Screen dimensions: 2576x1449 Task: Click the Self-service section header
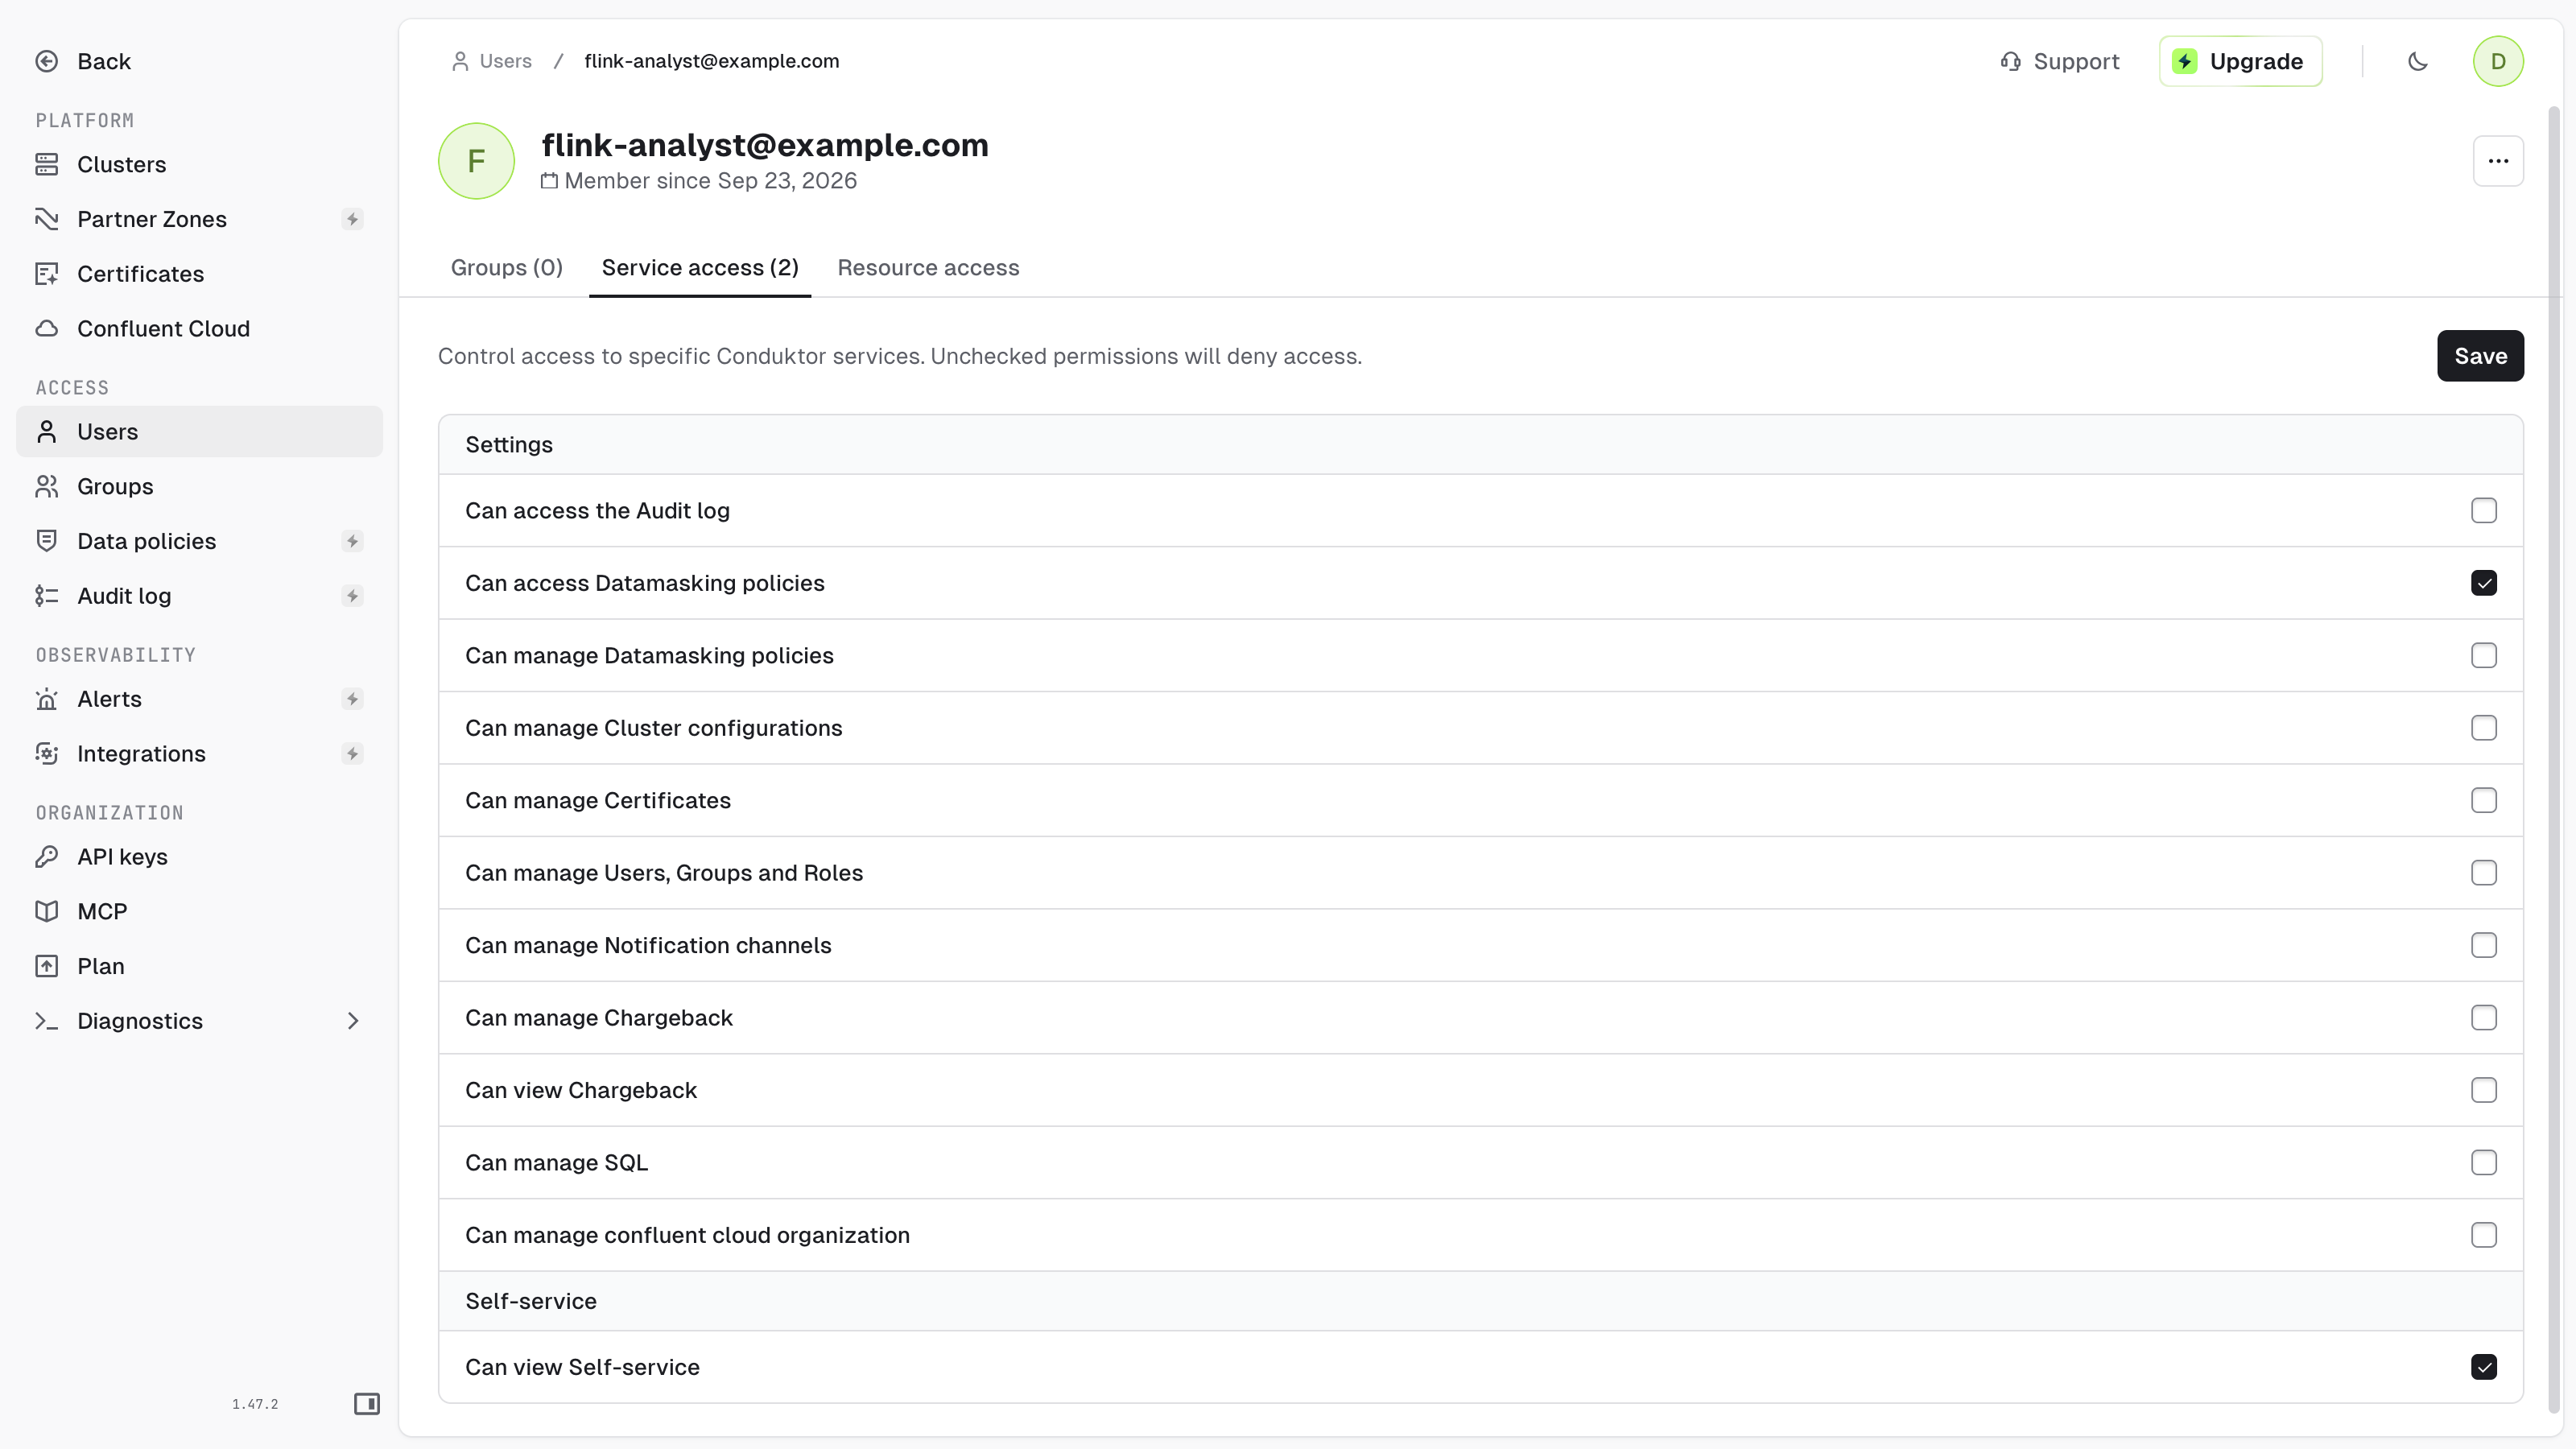[1480, 1302]
